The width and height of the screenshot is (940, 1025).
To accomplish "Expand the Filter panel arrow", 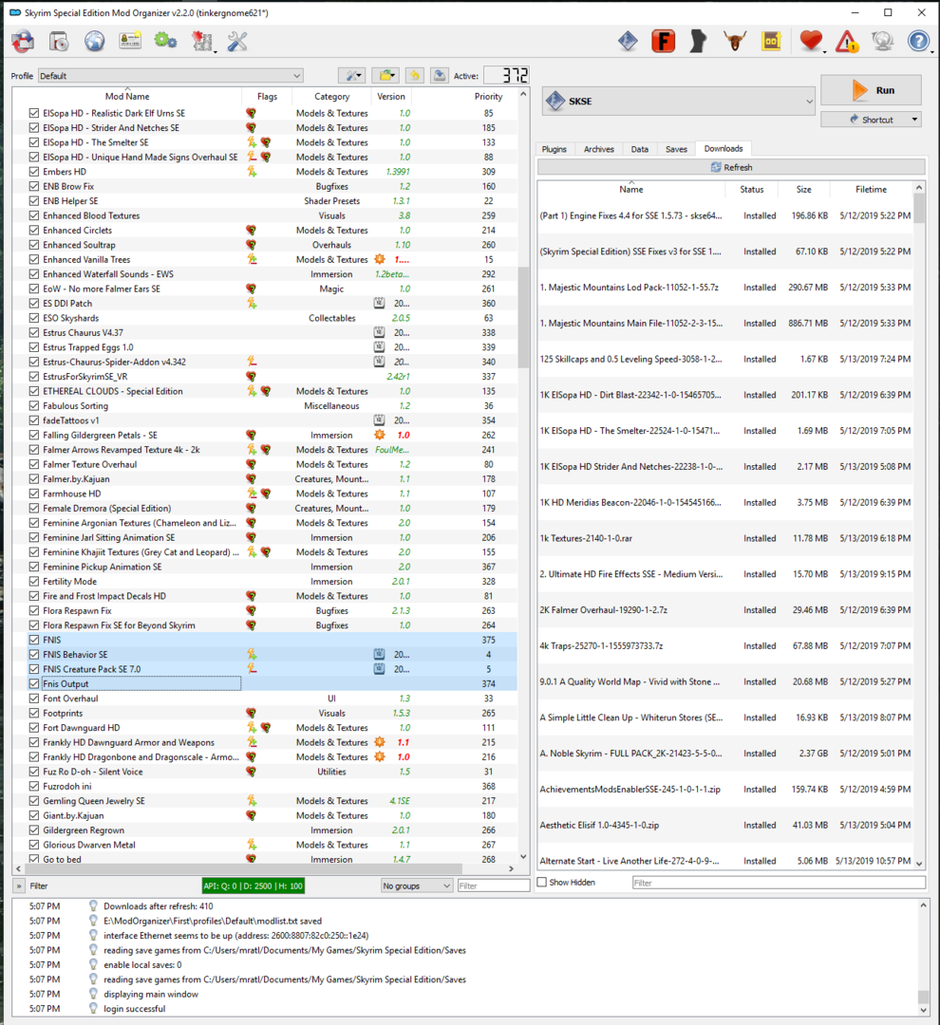I will [18, 885].
